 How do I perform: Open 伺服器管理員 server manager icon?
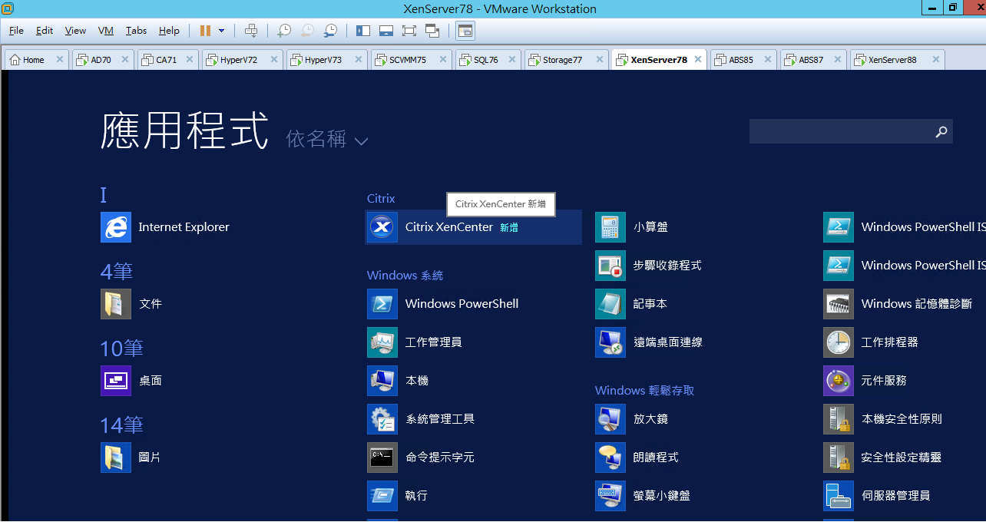(839, 496)
